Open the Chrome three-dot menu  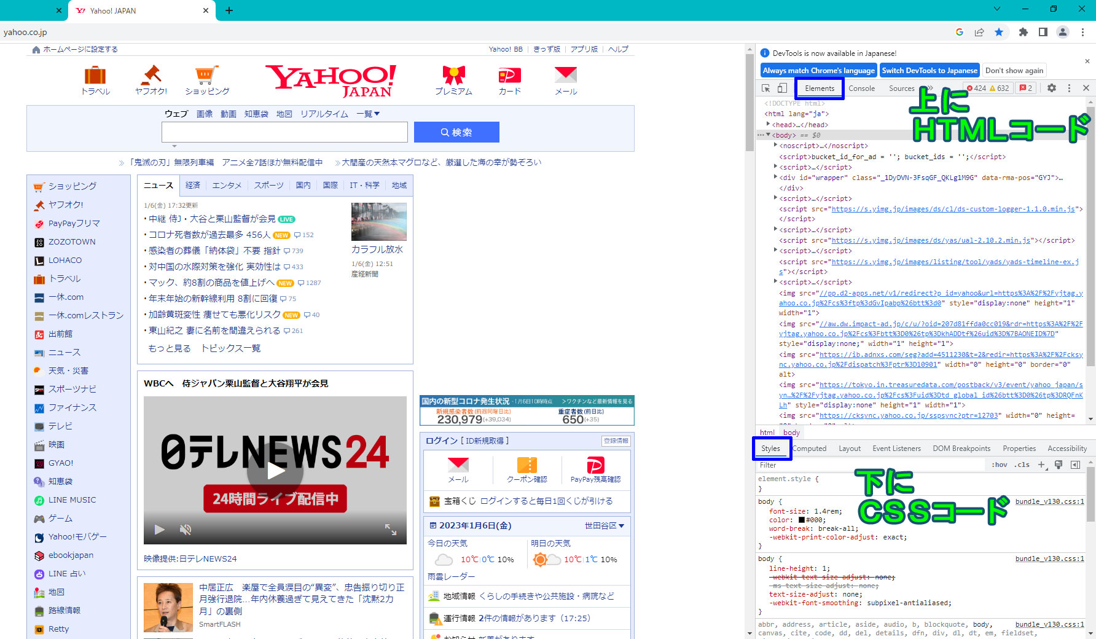pos(1083,32)
